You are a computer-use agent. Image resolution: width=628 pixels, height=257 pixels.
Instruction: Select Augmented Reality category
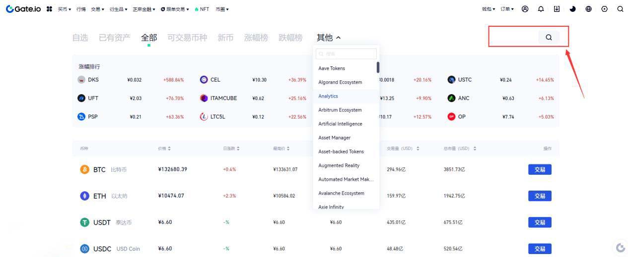click(x=339, y=165)
